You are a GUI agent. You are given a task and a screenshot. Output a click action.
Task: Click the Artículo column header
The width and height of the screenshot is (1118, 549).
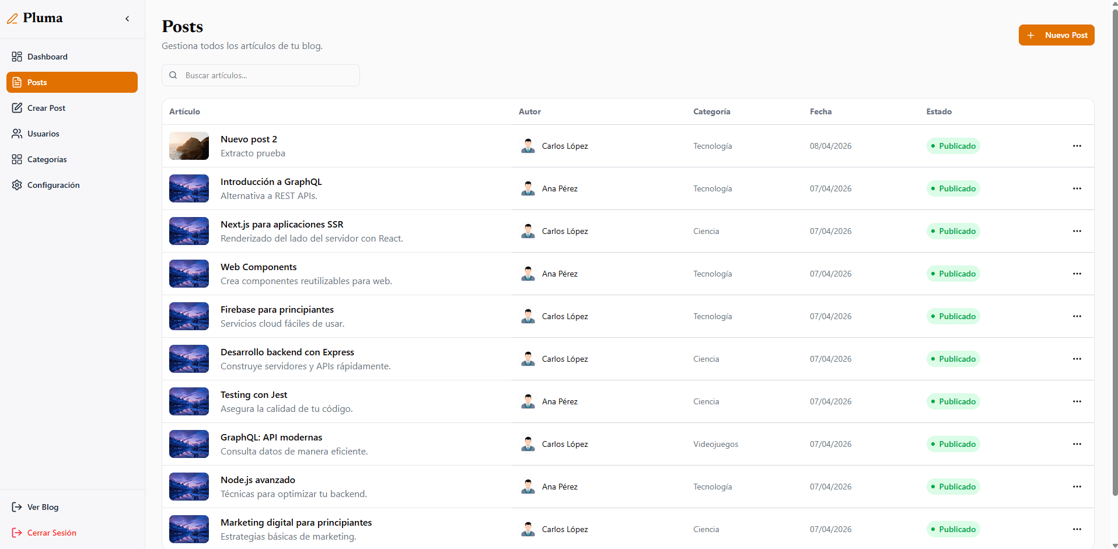pyautogui.click(x=184, y=111)
